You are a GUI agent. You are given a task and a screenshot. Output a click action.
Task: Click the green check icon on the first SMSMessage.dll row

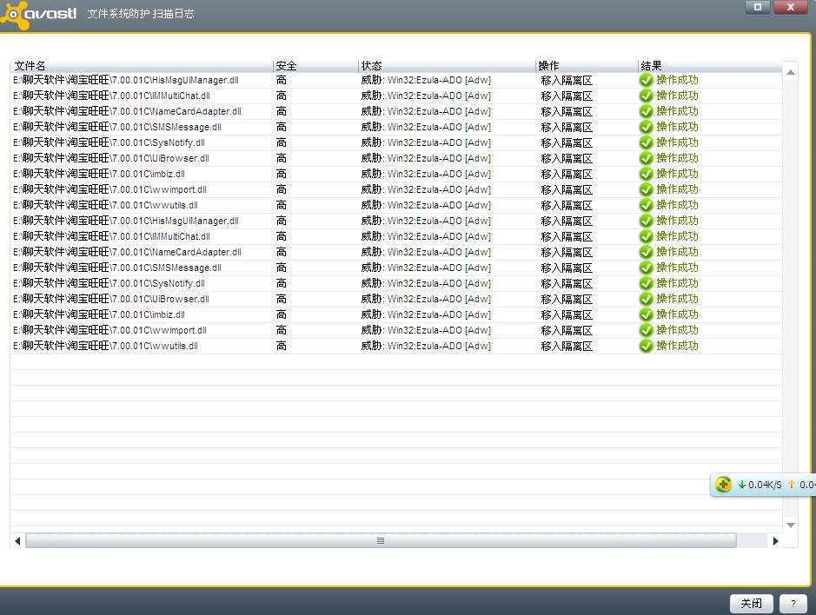click(x=646, y=127)
